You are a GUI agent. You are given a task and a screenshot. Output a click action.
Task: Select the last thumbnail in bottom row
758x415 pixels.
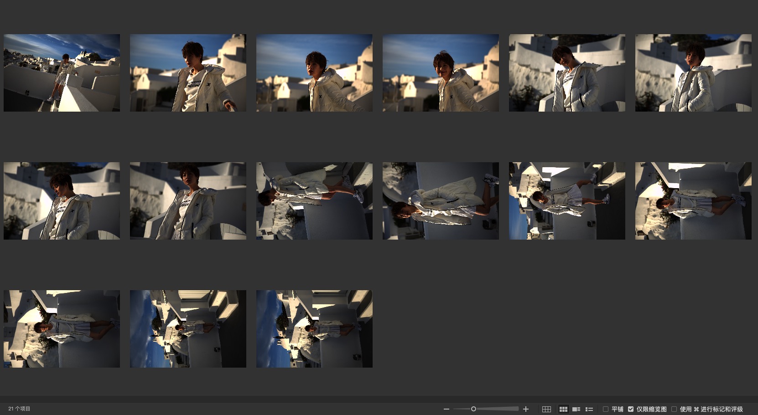click(x=314, y=329)
